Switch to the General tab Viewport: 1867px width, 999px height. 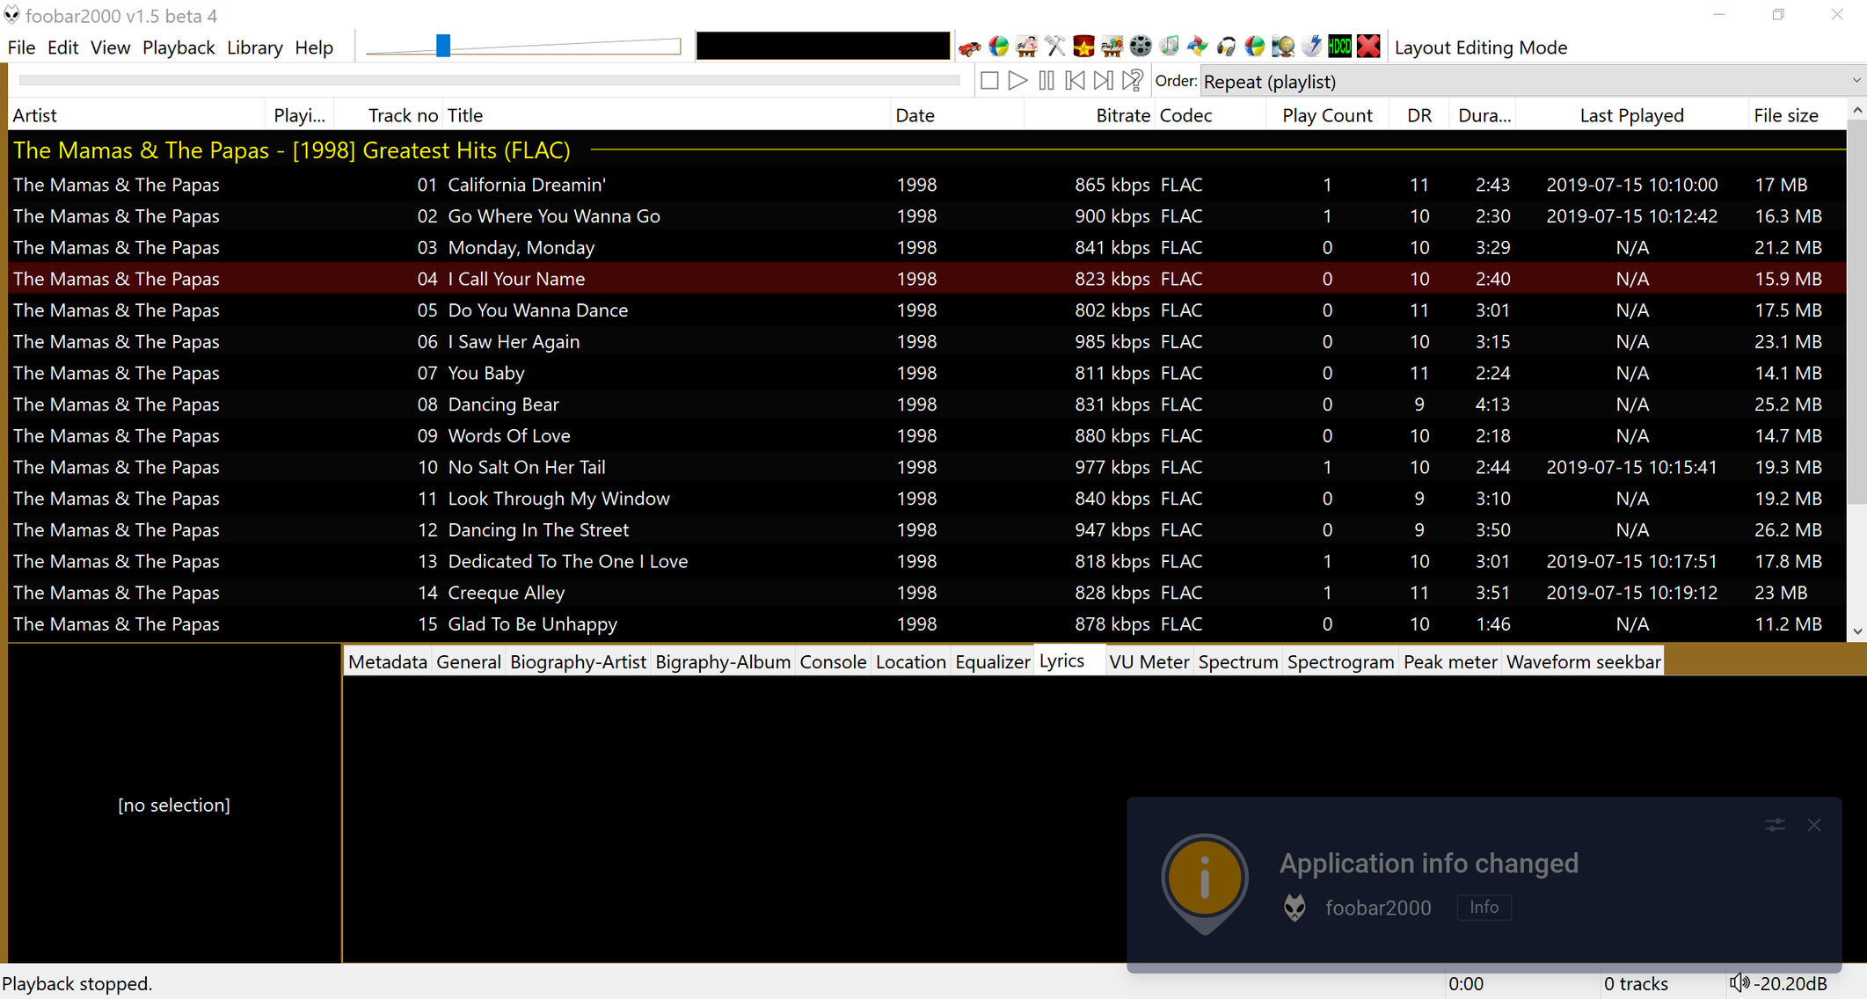469,662
